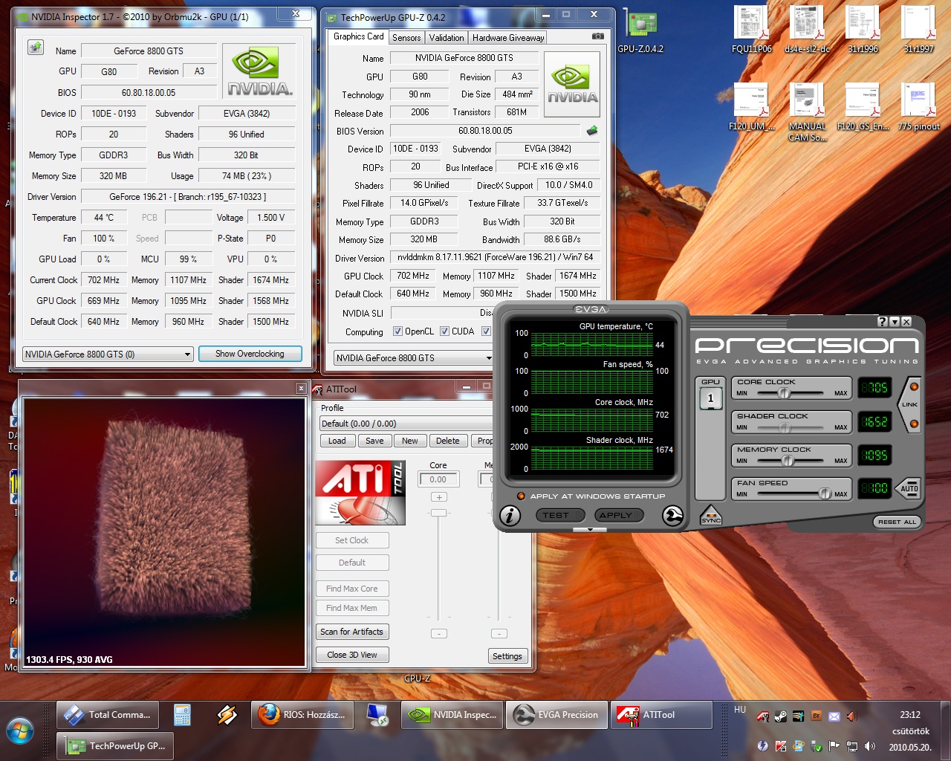Toggle the CUDA checkbox in GPU-Z

444,331
